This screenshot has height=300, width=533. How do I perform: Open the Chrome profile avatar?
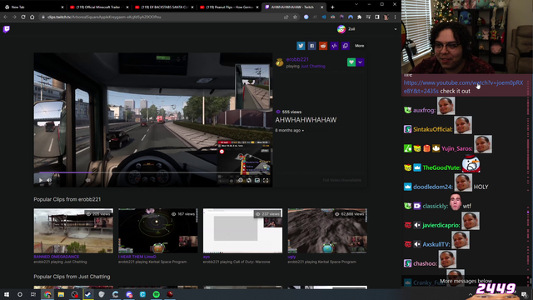(x=386, y=17)
